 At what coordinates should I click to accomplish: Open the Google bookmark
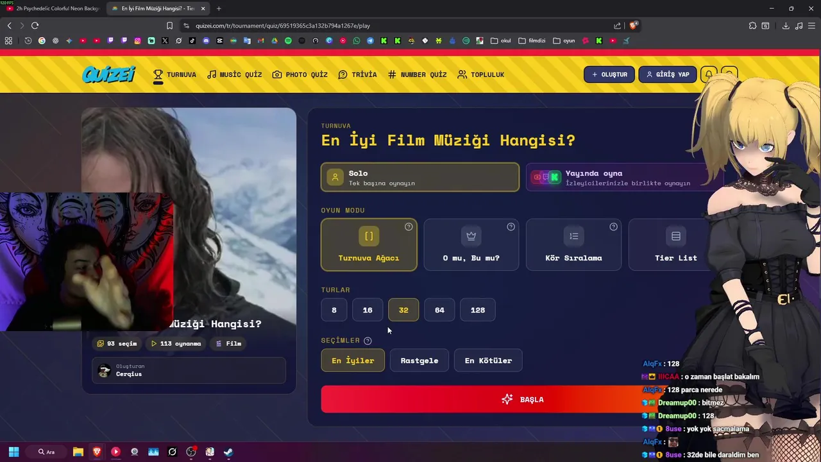(42, 40)
